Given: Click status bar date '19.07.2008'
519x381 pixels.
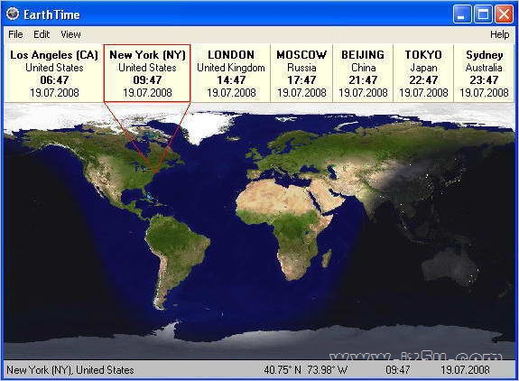Looking at the screenshot, I should tap(465, 370).
